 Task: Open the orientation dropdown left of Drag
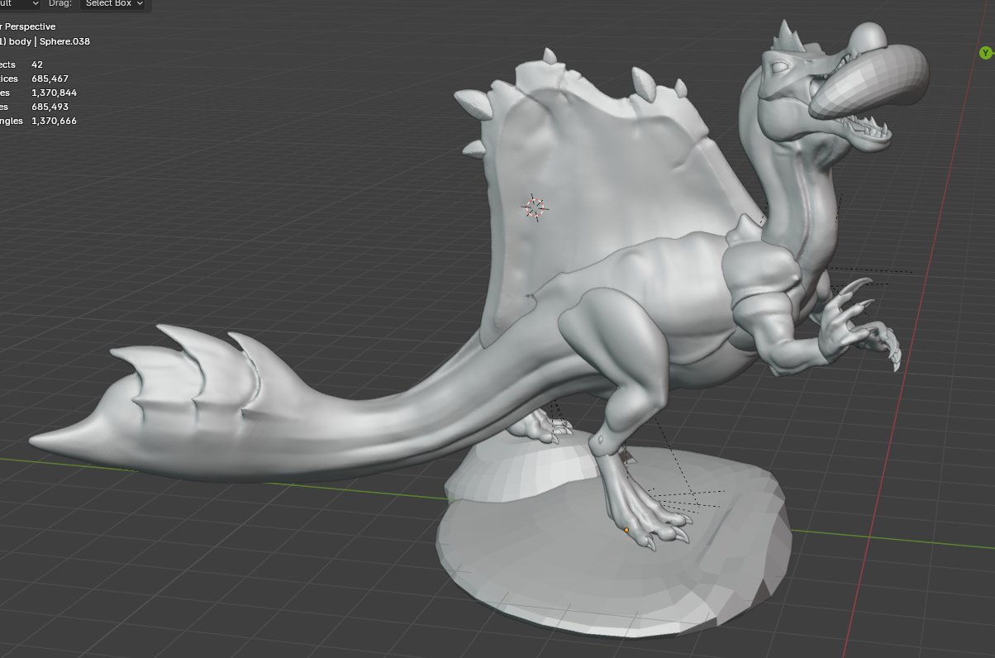tap(21, 4)
